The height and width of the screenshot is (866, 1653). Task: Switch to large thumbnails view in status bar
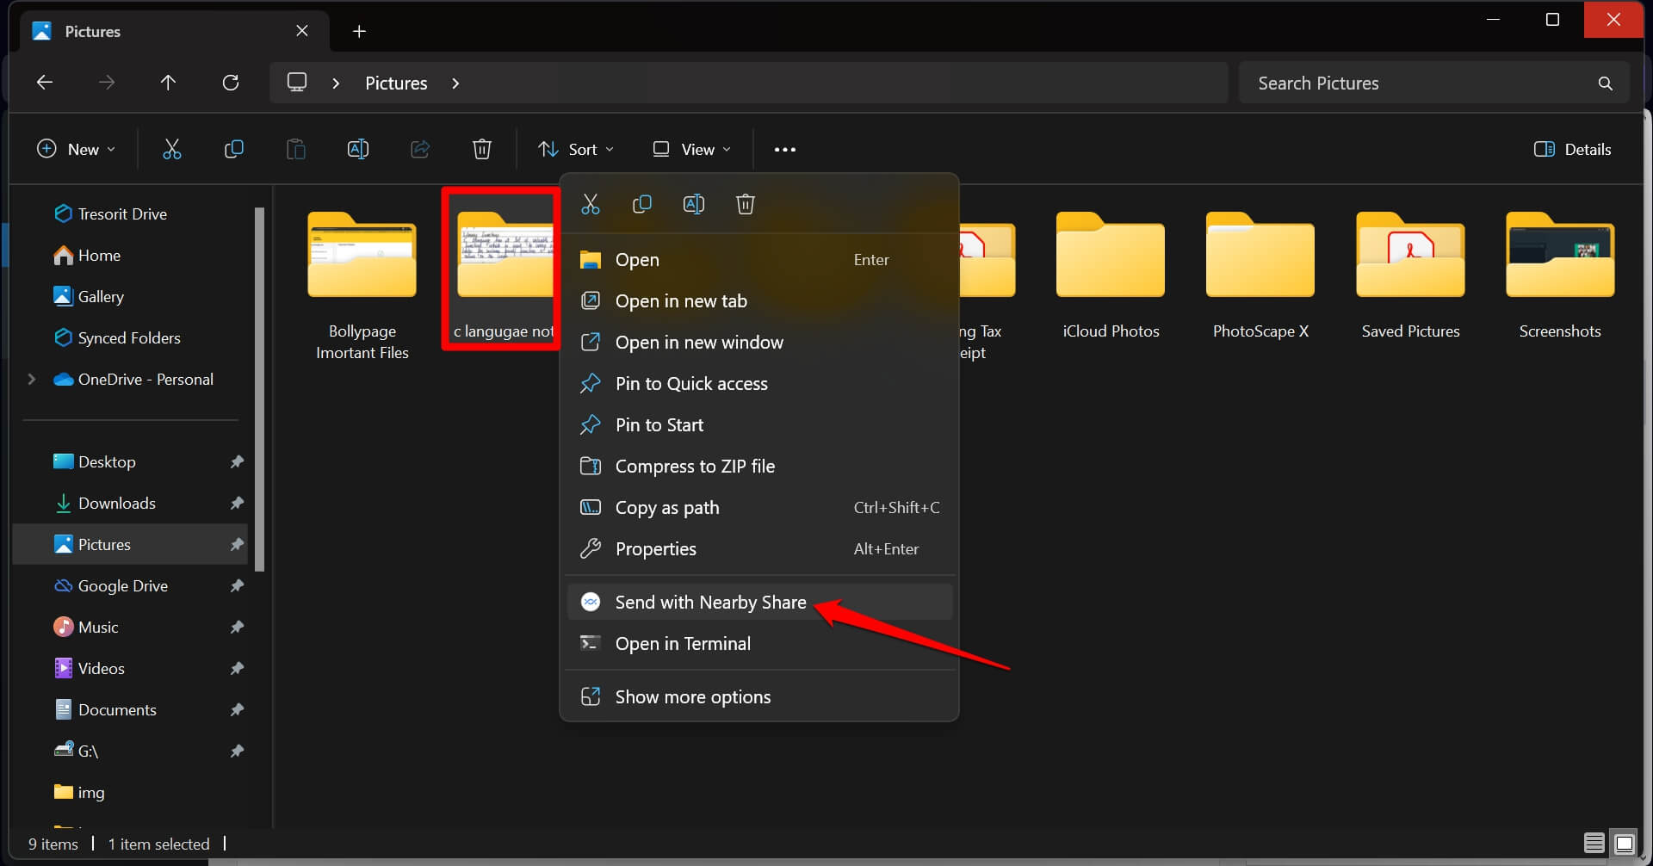[x=1625, y=843]
